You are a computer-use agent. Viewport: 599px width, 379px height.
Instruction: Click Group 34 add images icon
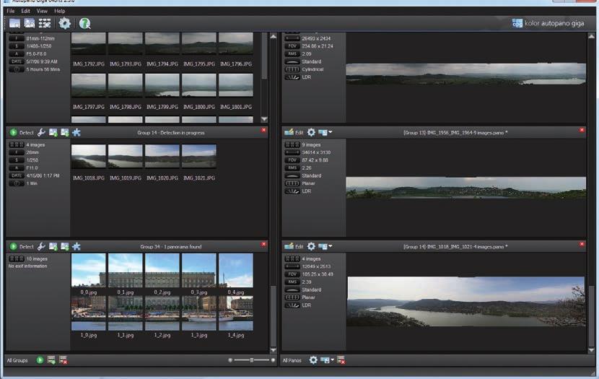(53, 246)
